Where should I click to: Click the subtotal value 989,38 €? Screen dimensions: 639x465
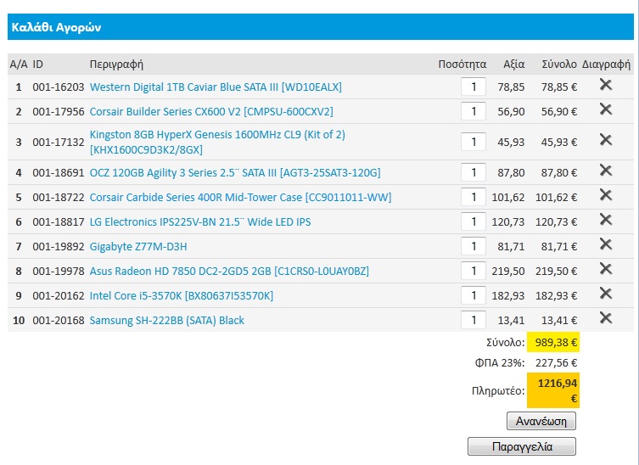coord(556,342)
